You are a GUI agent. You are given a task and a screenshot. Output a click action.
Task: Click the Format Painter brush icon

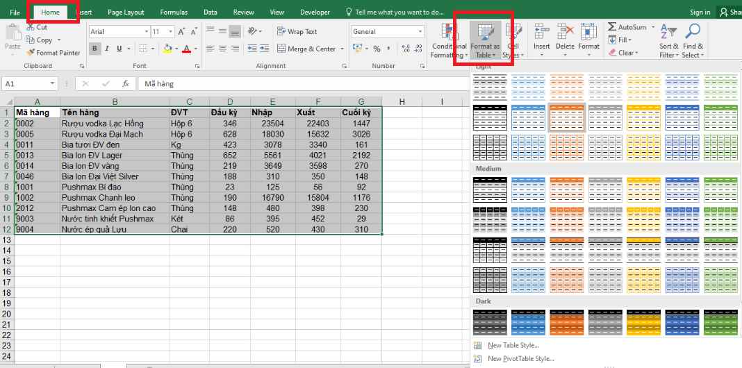click(31, 53)
